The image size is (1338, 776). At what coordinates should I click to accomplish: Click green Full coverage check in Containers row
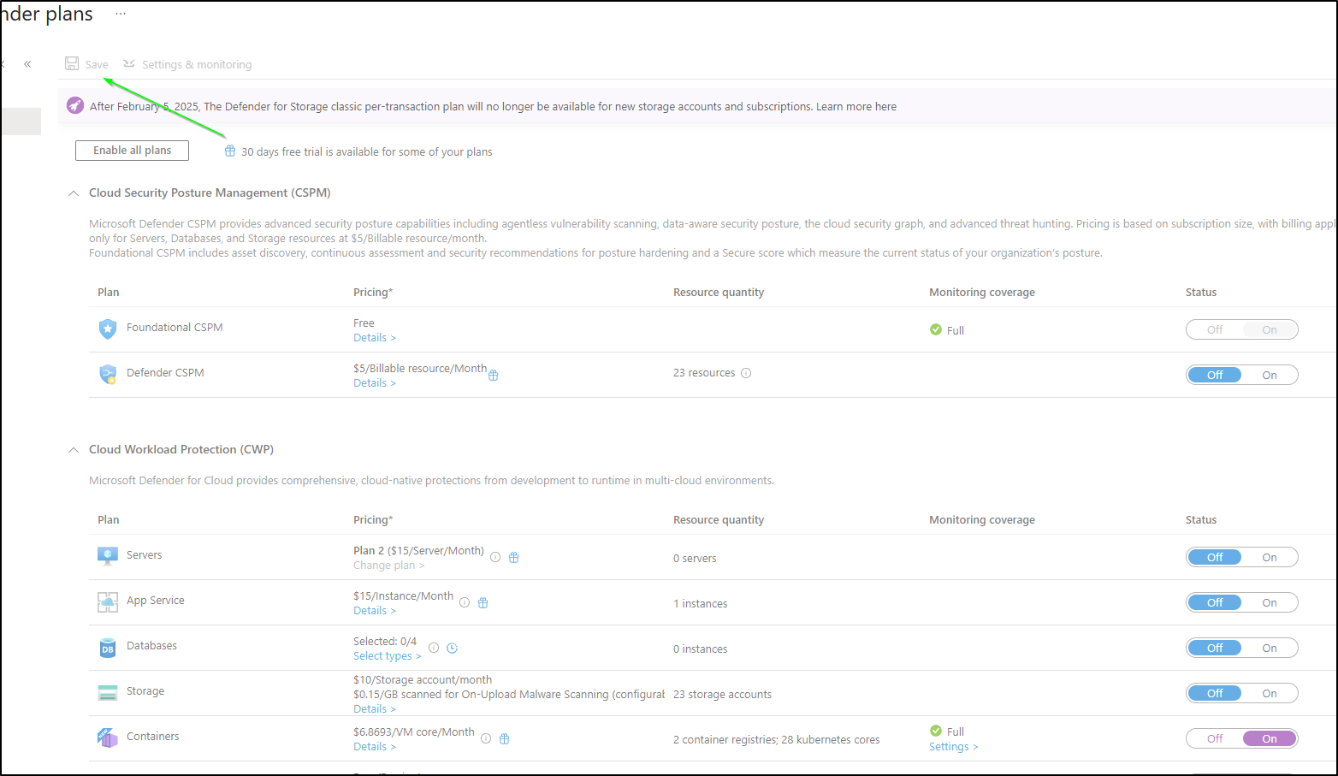pyautogui.click(x=936, y=731)
